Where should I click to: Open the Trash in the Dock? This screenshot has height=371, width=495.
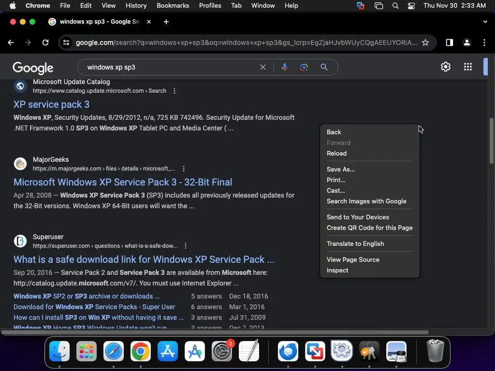point(436,351)
